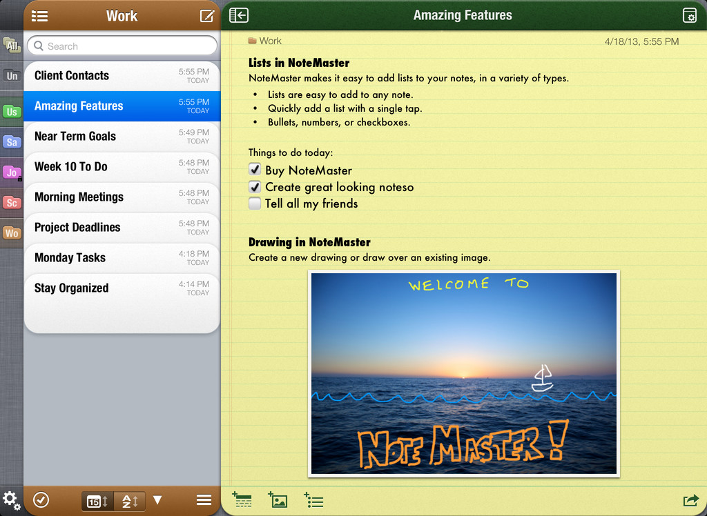707x516 pixels.
Task: Focus the Search notes field
Action: [x=122, y=46]
